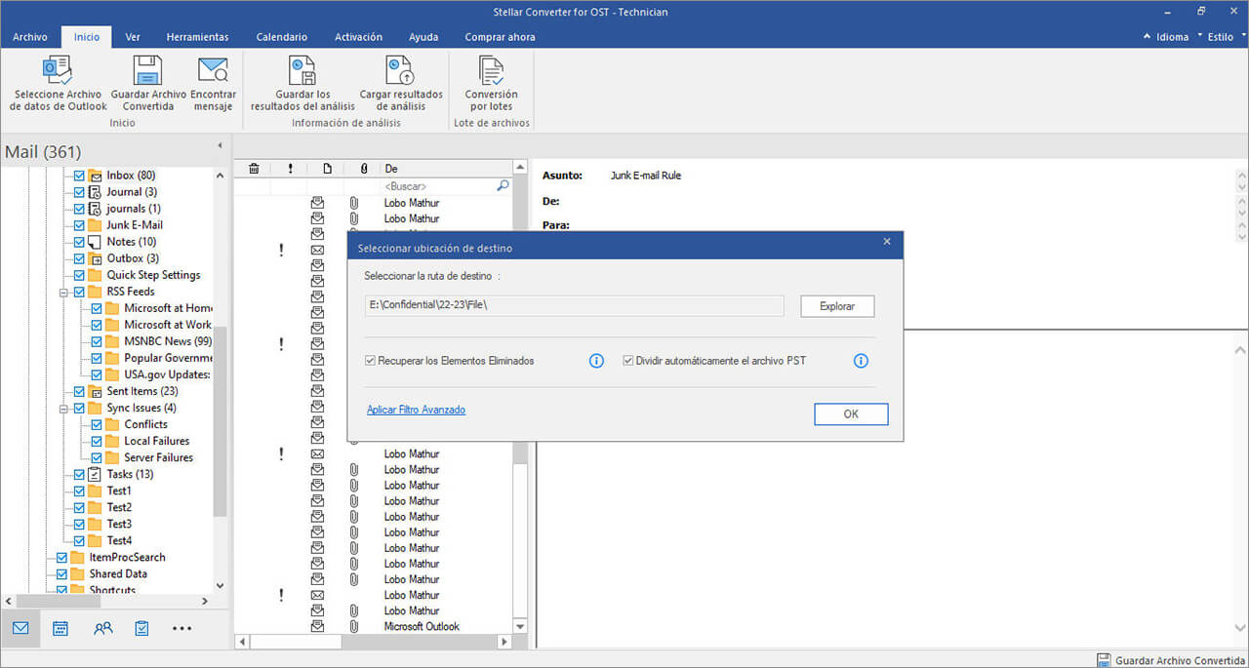The image size is (1249, 668).
Task: Click status bar Guardar Archivo Convertida
Action: point(1170,660)
